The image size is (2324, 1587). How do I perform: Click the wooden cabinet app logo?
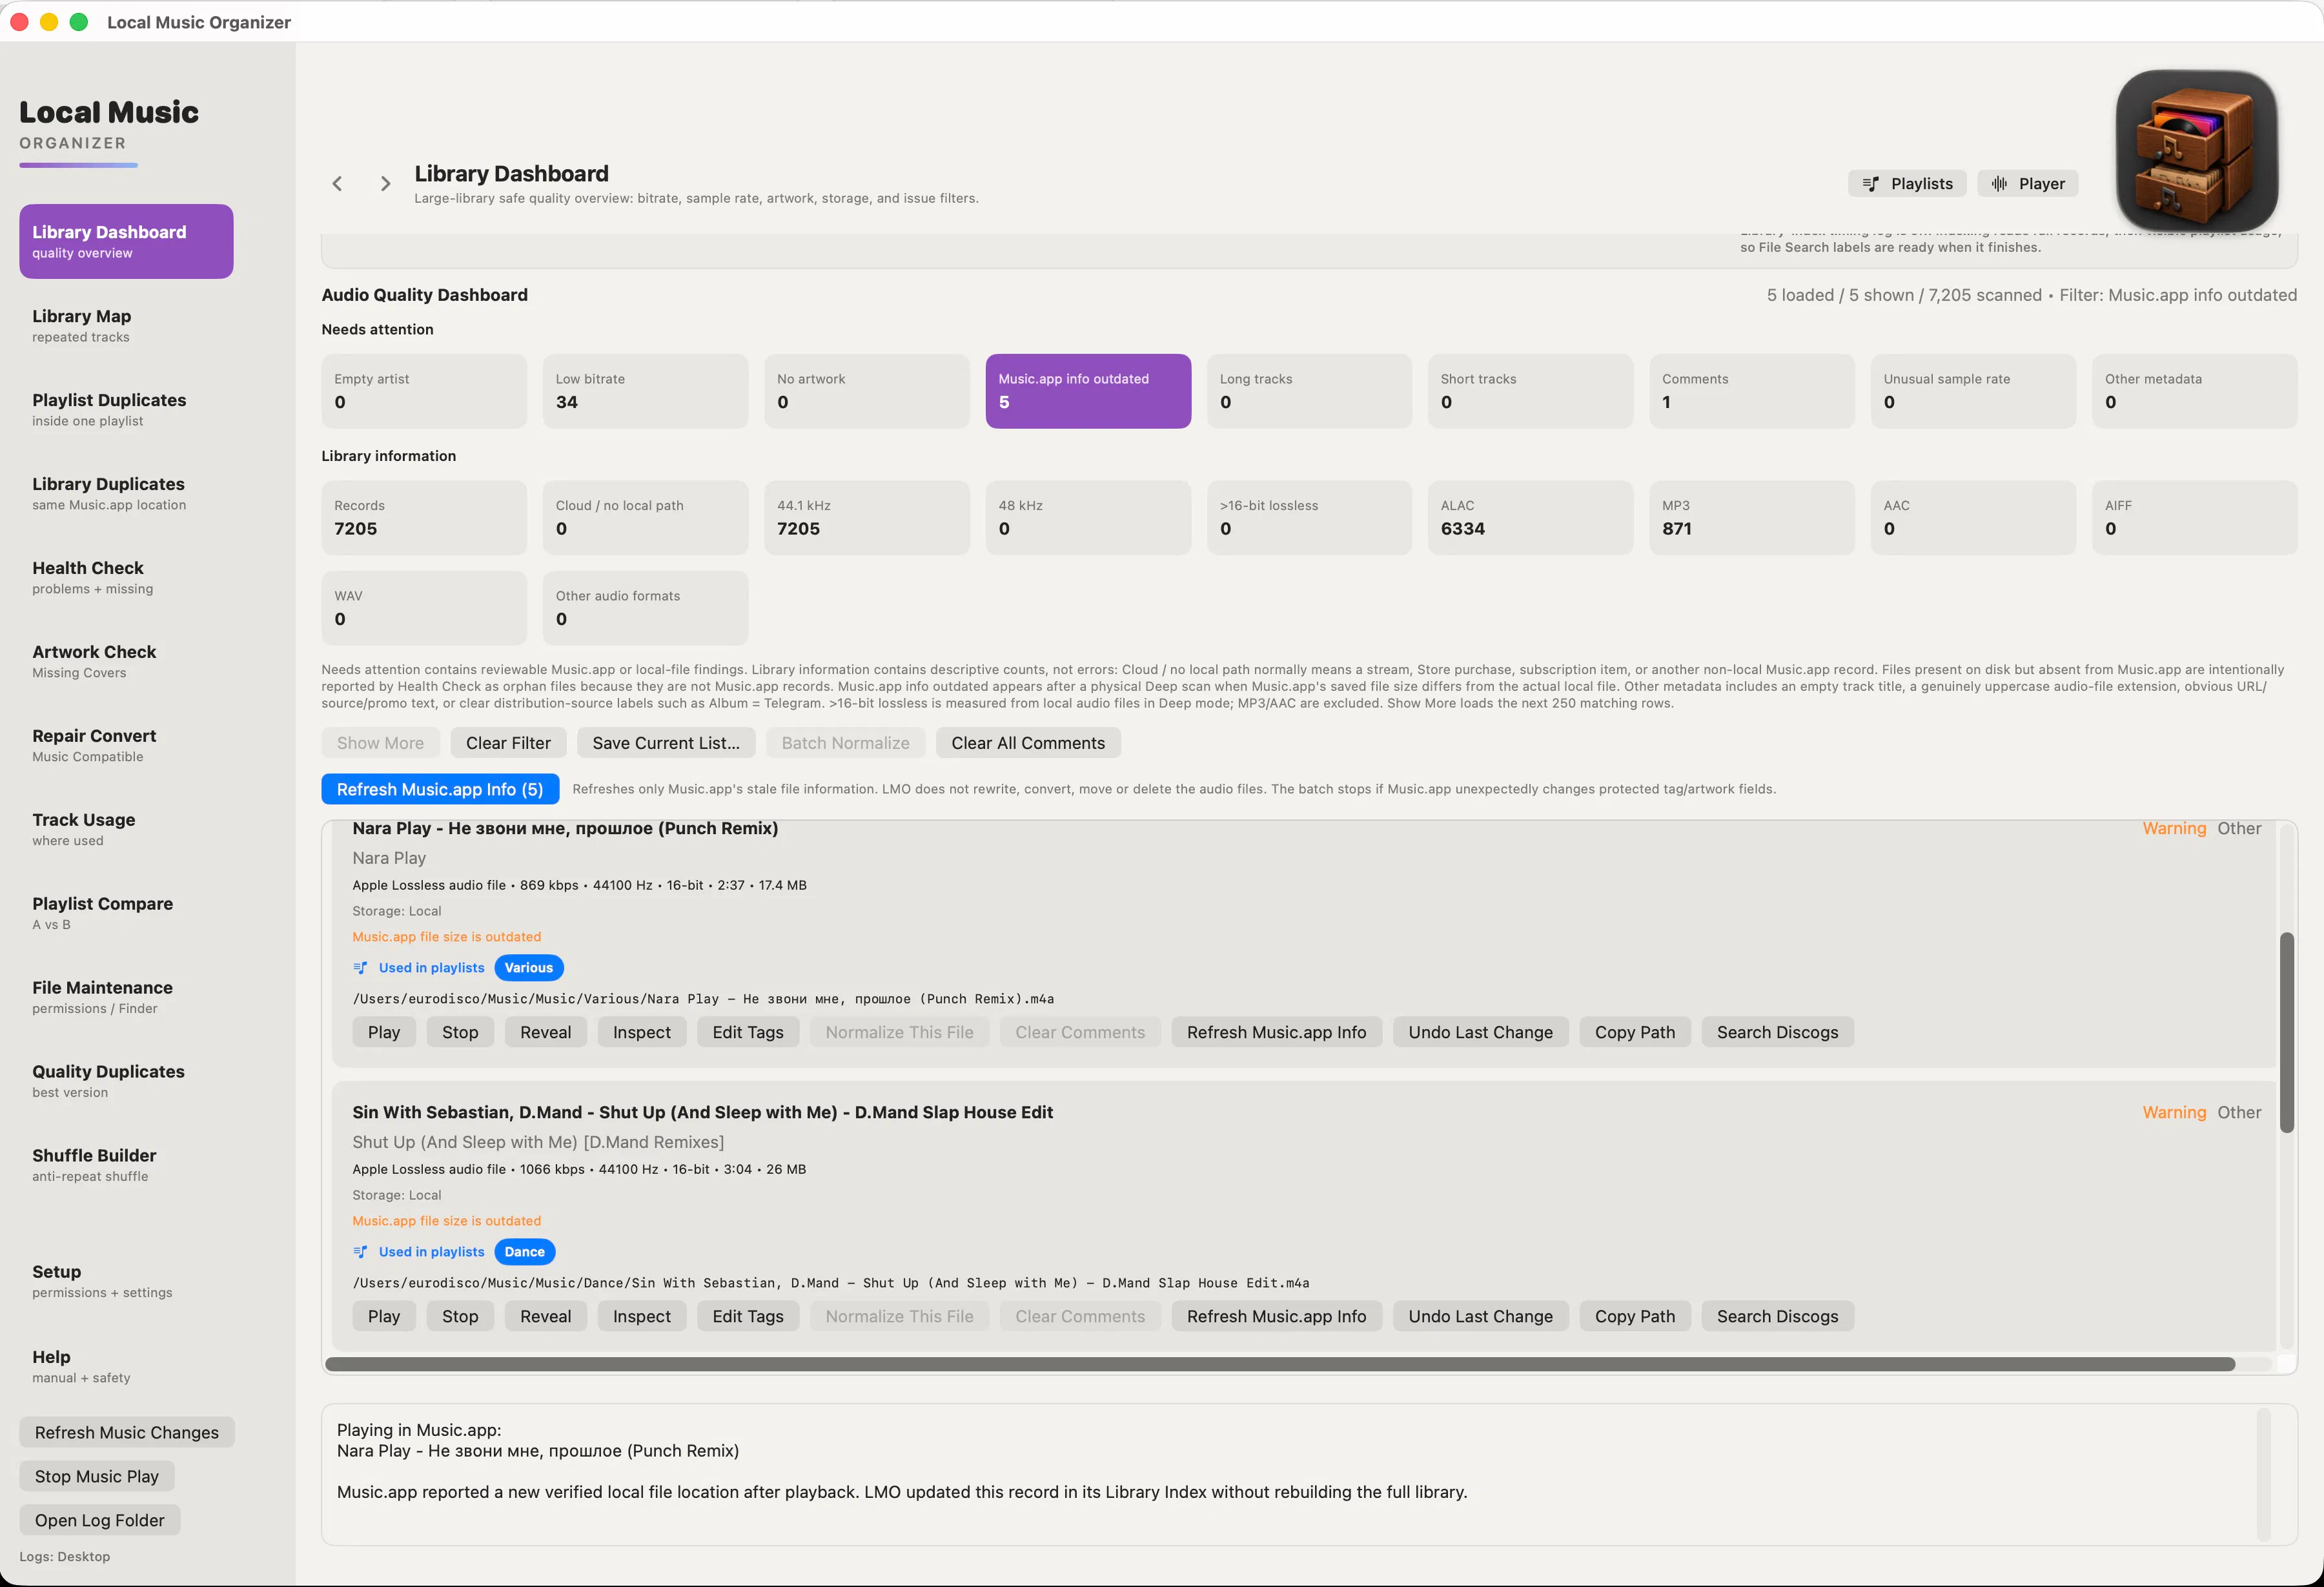[x=2196, y=150]
